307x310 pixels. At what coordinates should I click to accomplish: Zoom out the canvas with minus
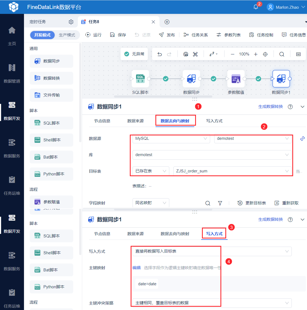233,54
